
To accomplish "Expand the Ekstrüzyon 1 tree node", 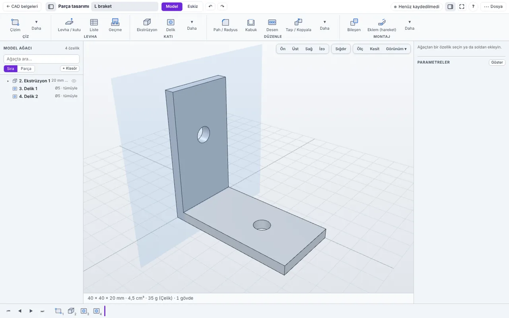I will click(x=8, y=81).
